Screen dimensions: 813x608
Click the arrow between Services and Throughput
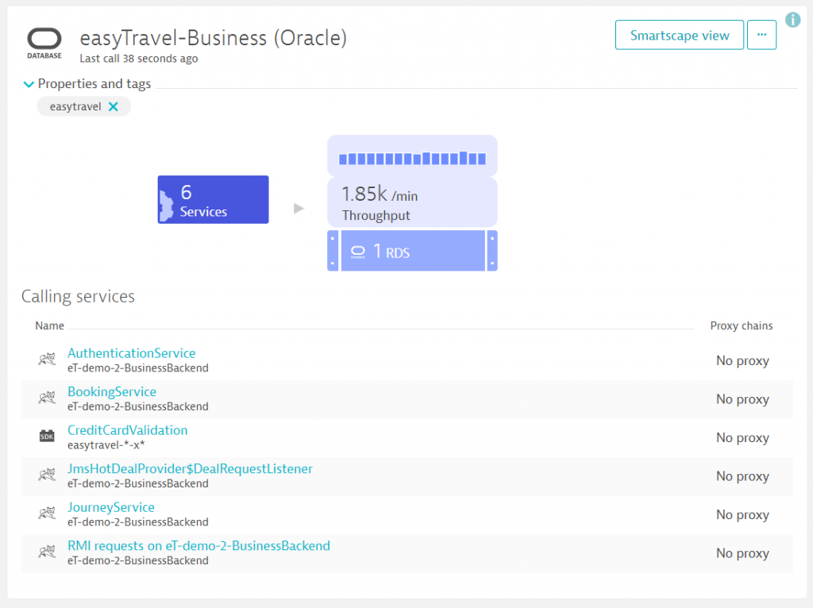click(x=299, y=209)
